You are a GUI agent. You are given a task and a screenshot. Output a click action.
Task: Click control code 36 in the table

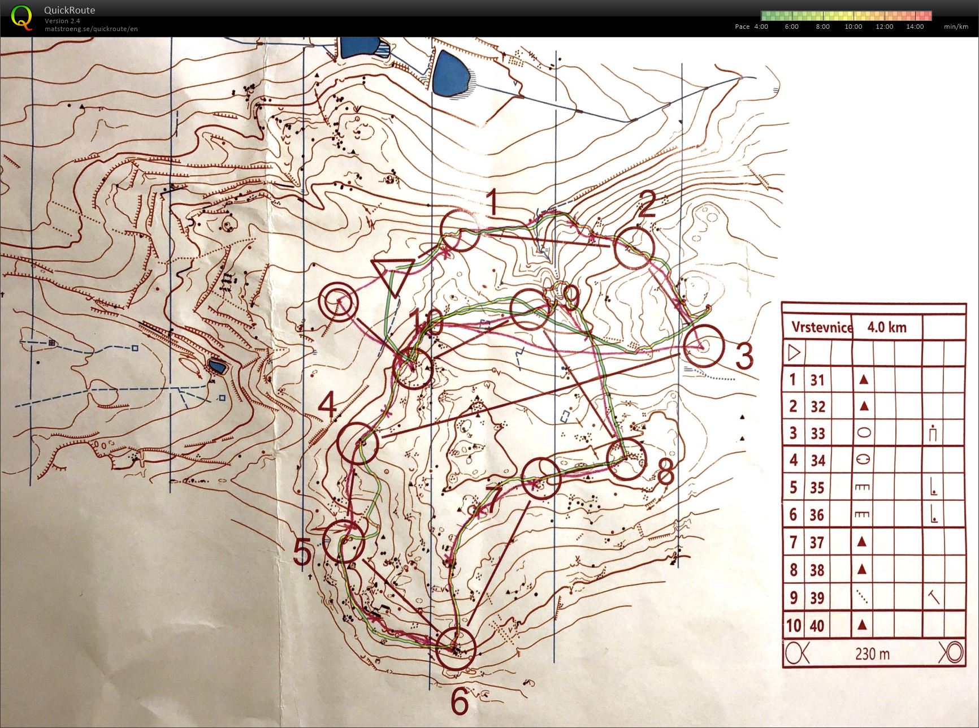pyautogui.click(x=817, y=515)
